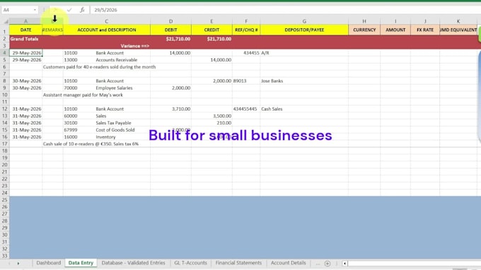481x270 pixels.
Task: Click the DATE header cell
Action: (x=25, y=30)
